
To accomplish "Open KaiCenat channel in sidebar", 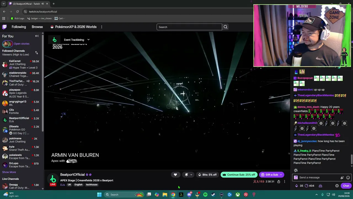I will pos(21,64).
